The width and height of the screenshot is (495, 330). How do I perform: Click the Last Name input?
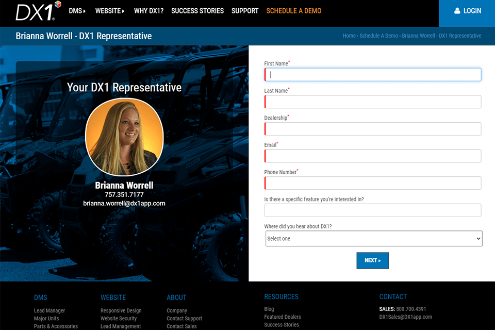pos(372,102)
